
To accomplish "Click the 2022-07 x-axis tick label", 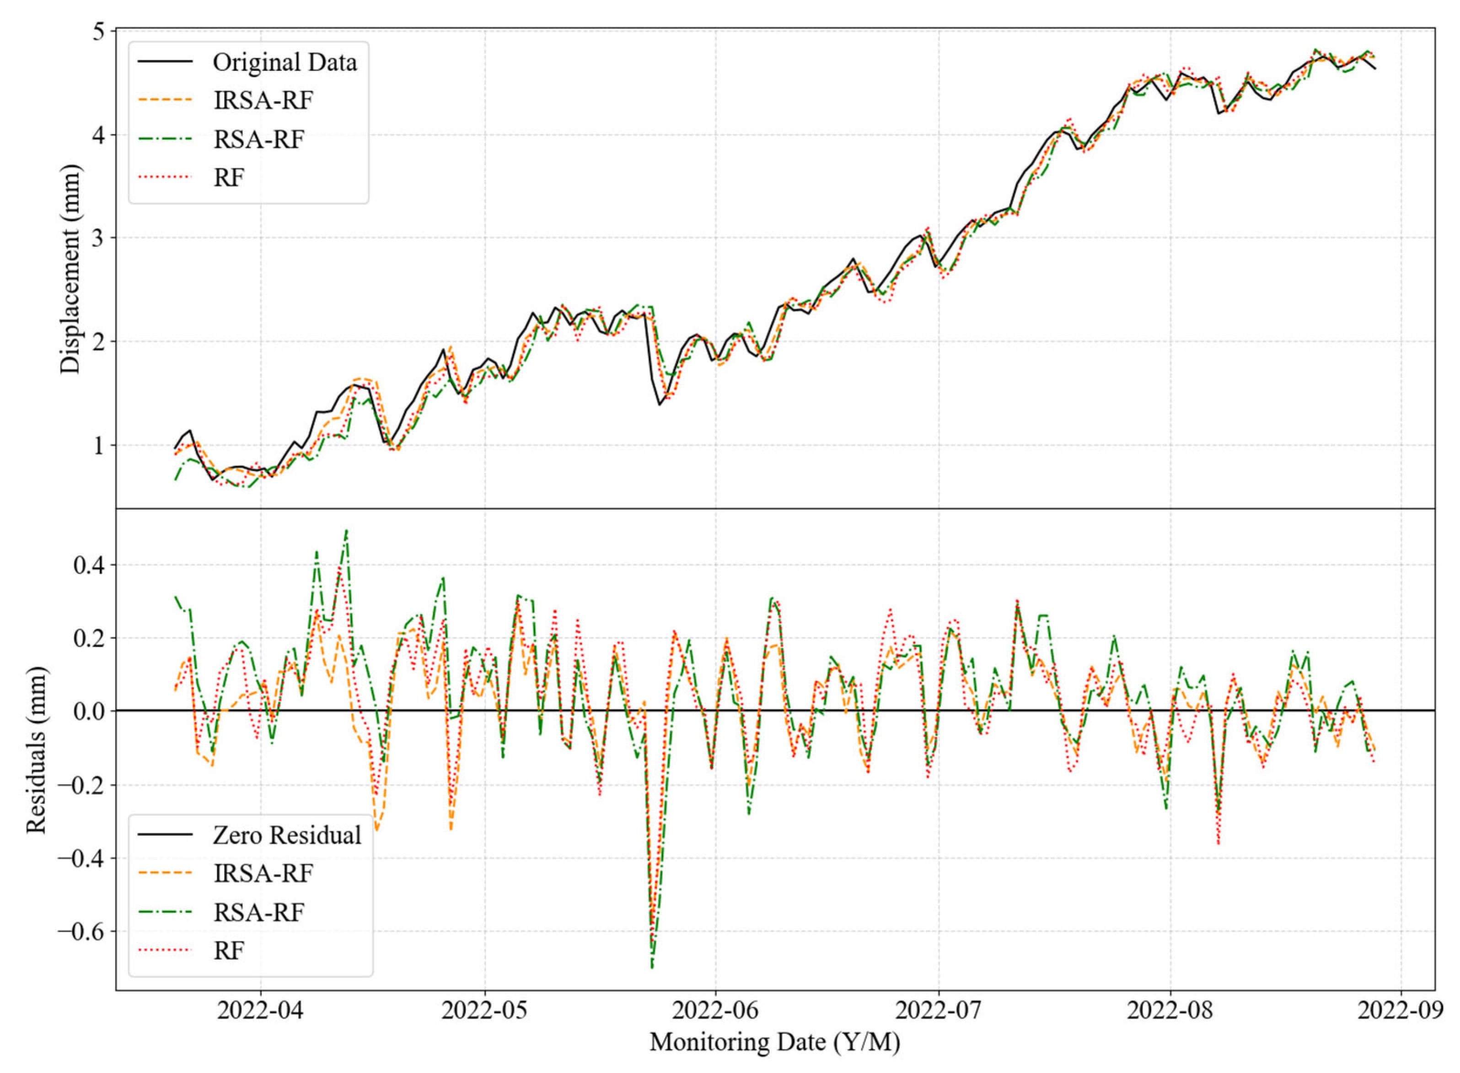I will [x=938, y=1011].
